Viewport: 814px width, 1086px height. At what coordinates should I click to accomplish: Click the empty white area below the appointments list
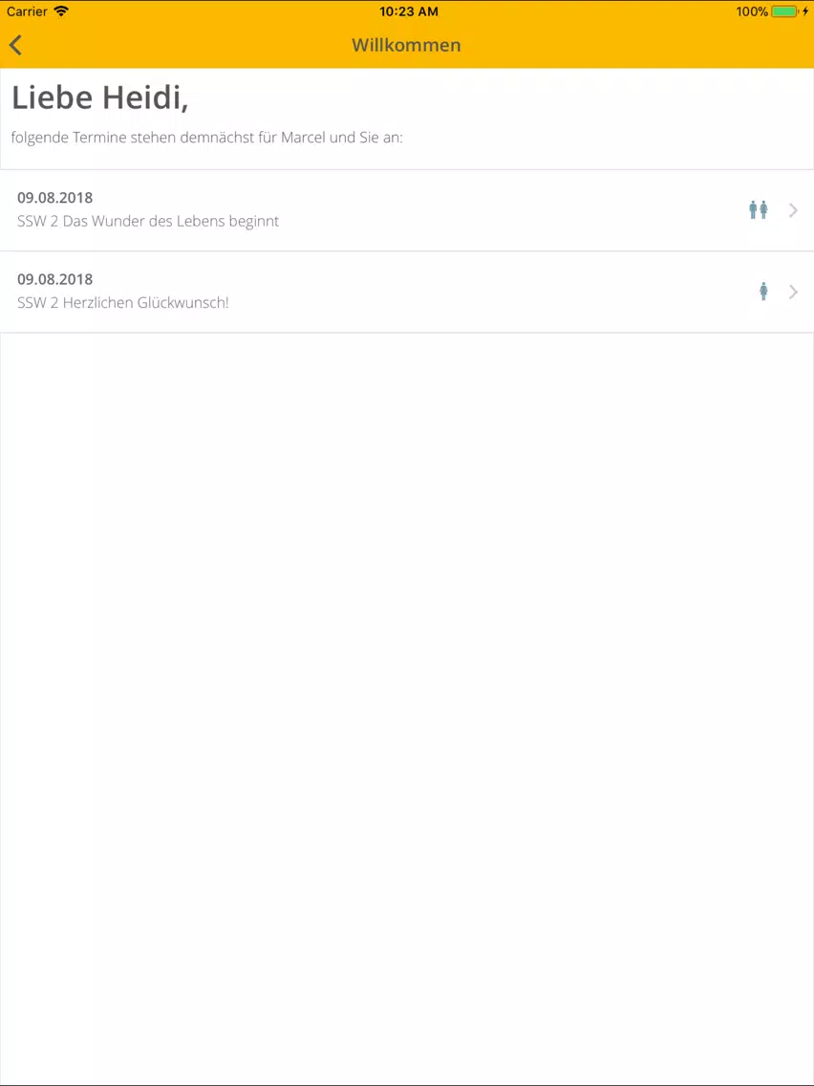(x=407, y=706)
